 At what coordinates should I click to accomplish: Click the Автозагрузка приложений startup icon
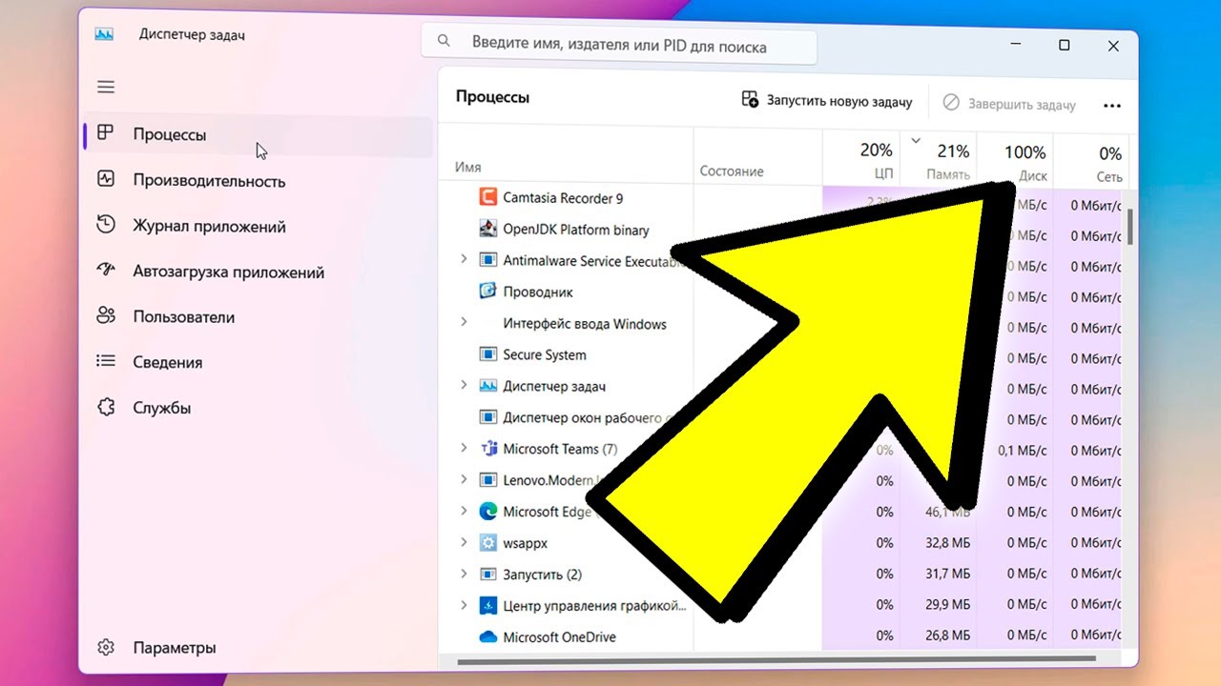[106, 271]
